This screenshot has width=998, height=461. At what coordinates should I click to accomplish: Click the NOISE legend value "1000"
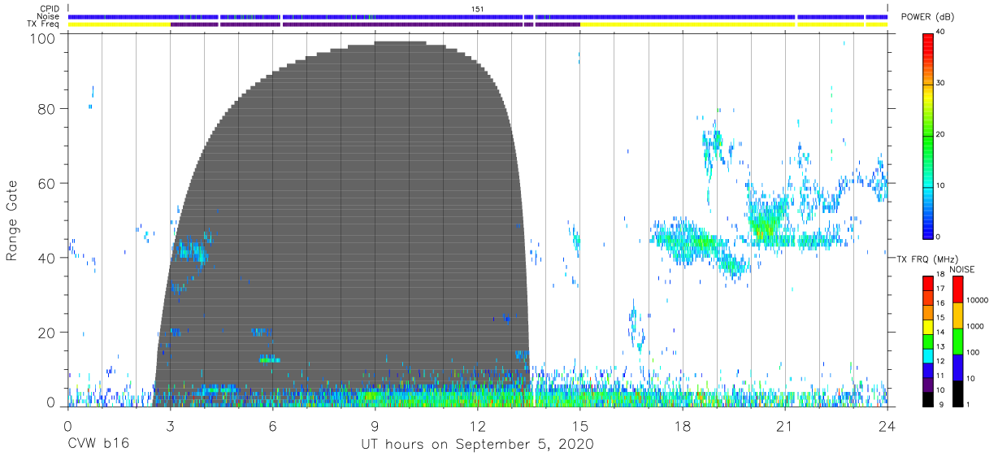point(975,326)
